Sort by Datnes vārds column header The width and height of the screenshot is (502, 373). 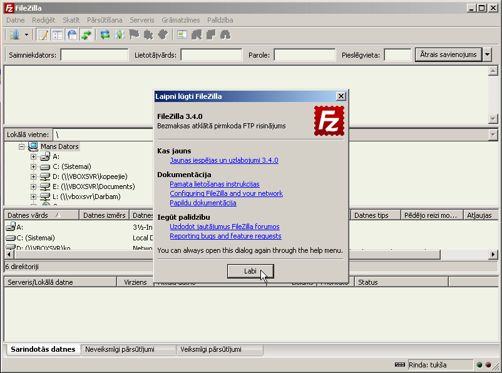41,215
